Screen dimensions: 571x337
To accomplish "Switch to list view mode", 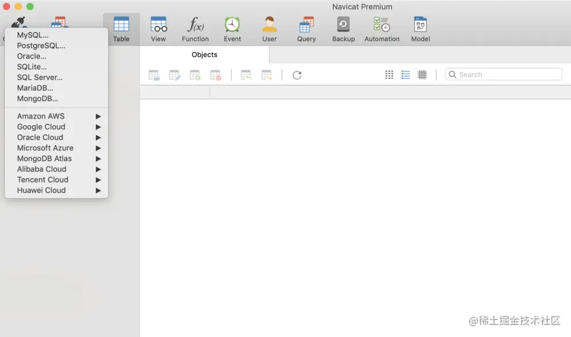I will click(x=405, y=75).
